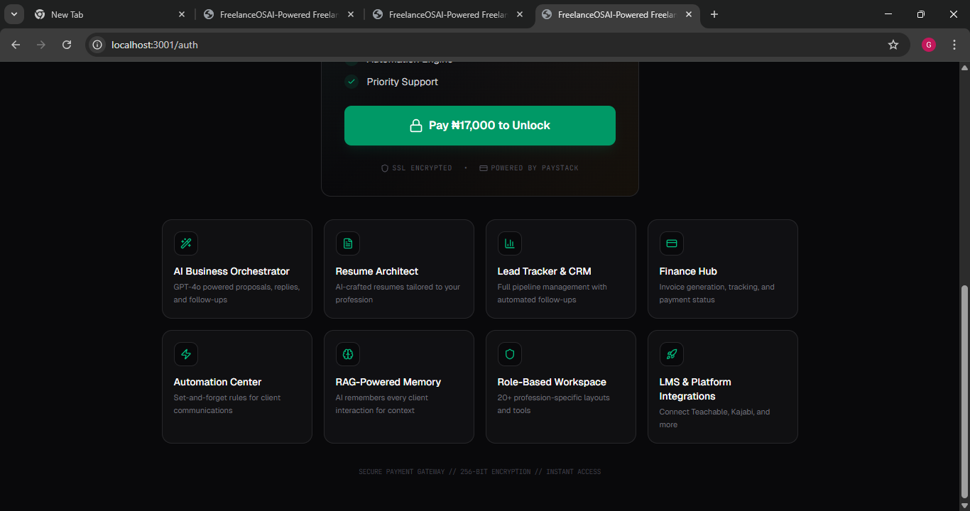Click the Finance Hub title

(688, 271)
